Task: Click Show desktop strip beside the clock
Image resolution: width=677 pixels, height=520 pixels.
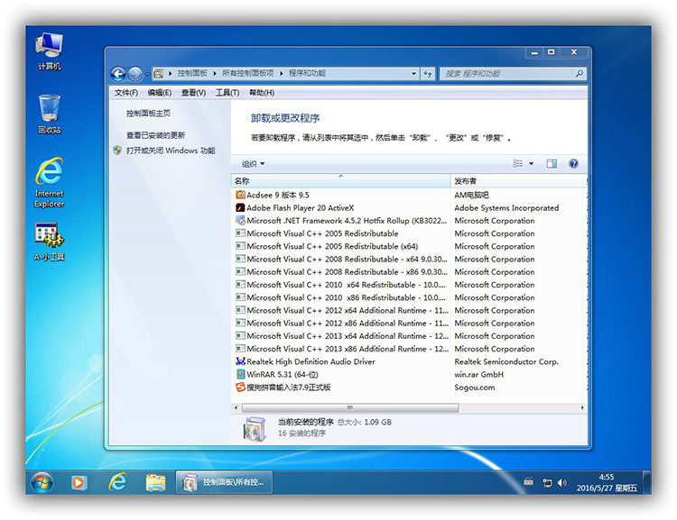Action: (x=647, y=482)
